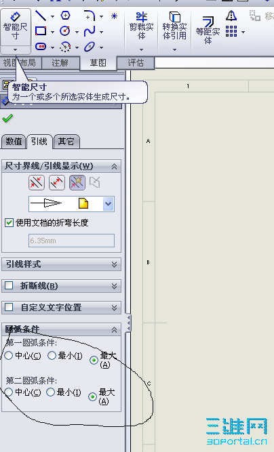Click Offset Entities (等距实体) tool

coord(208,30)
